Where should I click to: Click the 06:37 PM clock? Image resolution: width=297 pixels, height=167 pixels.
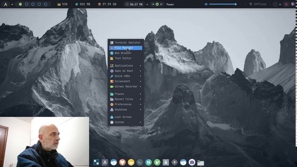coord(134,4)
